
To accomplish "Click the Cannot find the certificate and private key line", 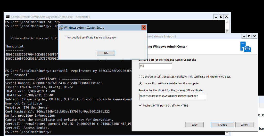I will (59, 120).
